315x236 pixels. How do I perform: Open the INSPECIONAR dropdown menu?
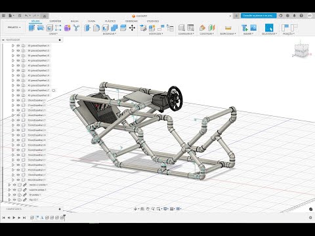[228, 34]
